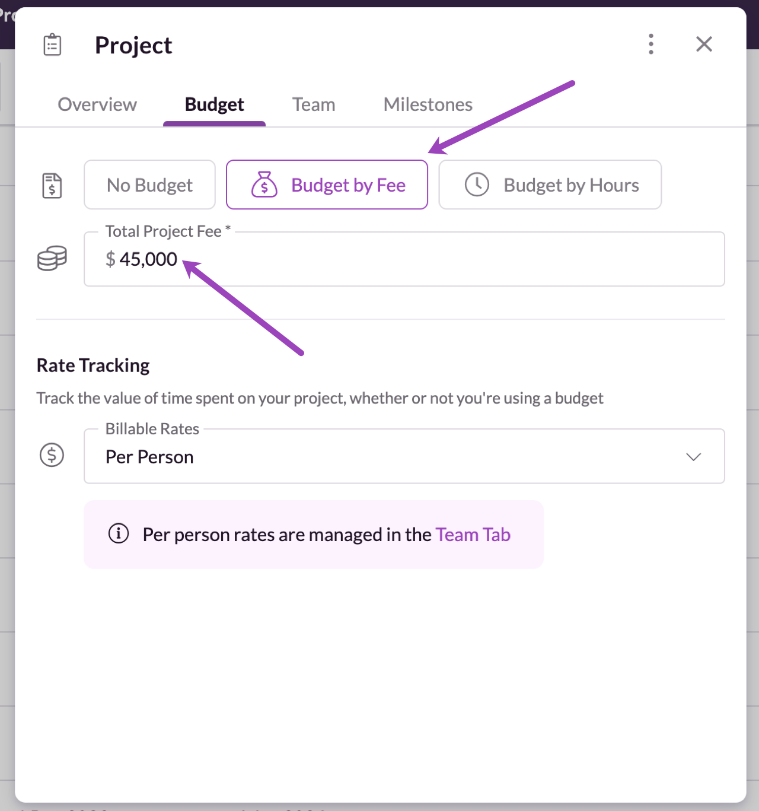759x811 pixels.
Task: Click the coin stack icon beside Total Project Fee
Action: 52,259
